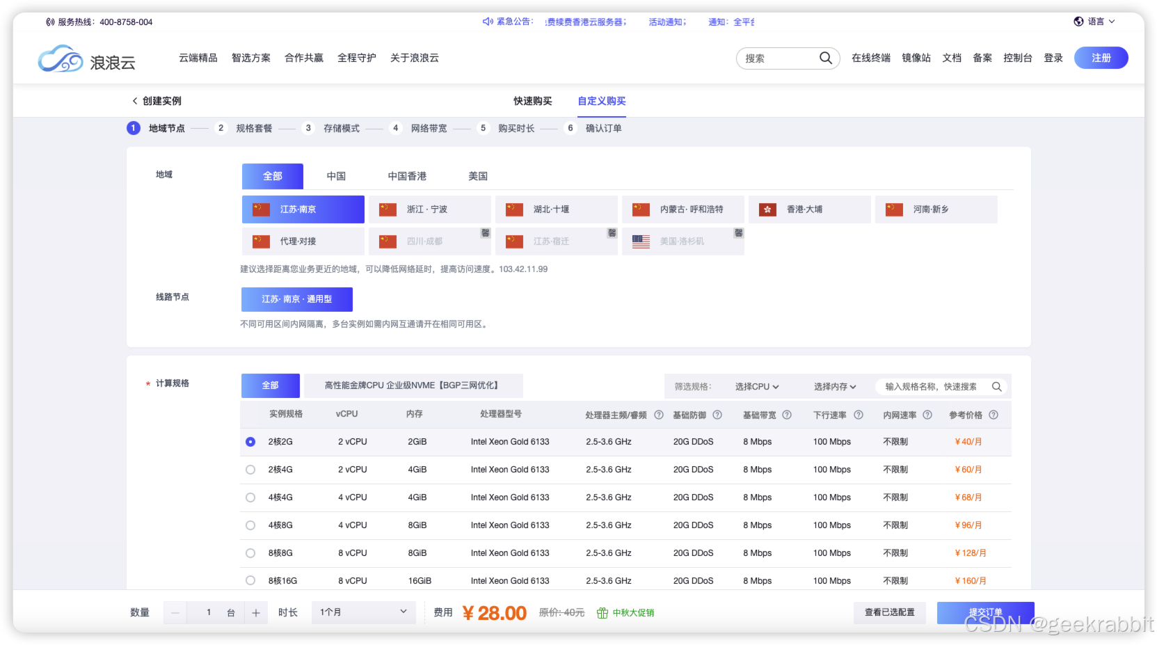The width and height of the screenshot is (1157, 645).
Task: Click the announcement speaker icon beside 紧急公告
Action: click(x=487, y=22)
